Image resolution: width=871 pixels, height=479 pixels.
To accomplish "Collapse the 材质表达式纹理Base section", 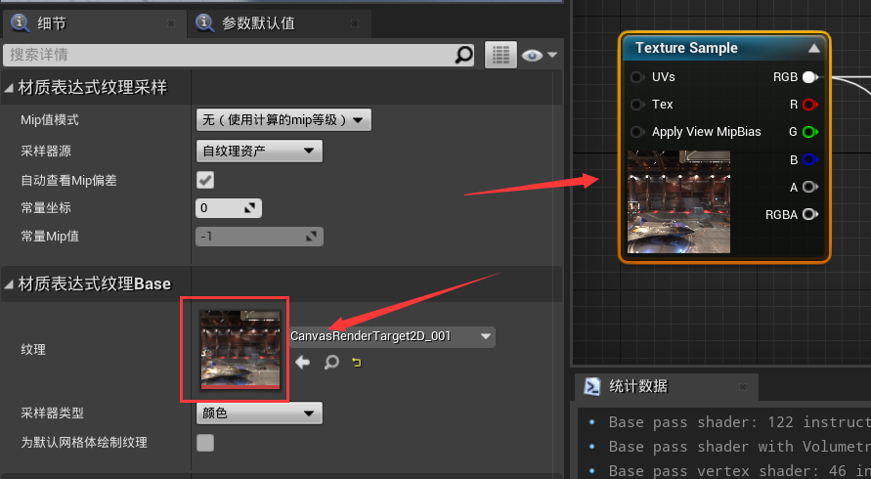I will coord(9,284).
